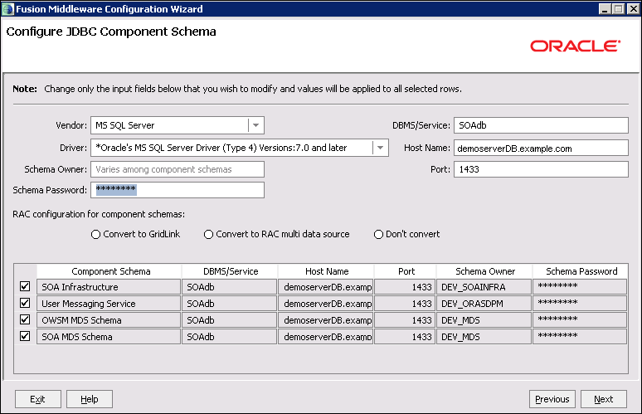Click SOAdb cell in SOA Infrastructure row

[229, 286]
